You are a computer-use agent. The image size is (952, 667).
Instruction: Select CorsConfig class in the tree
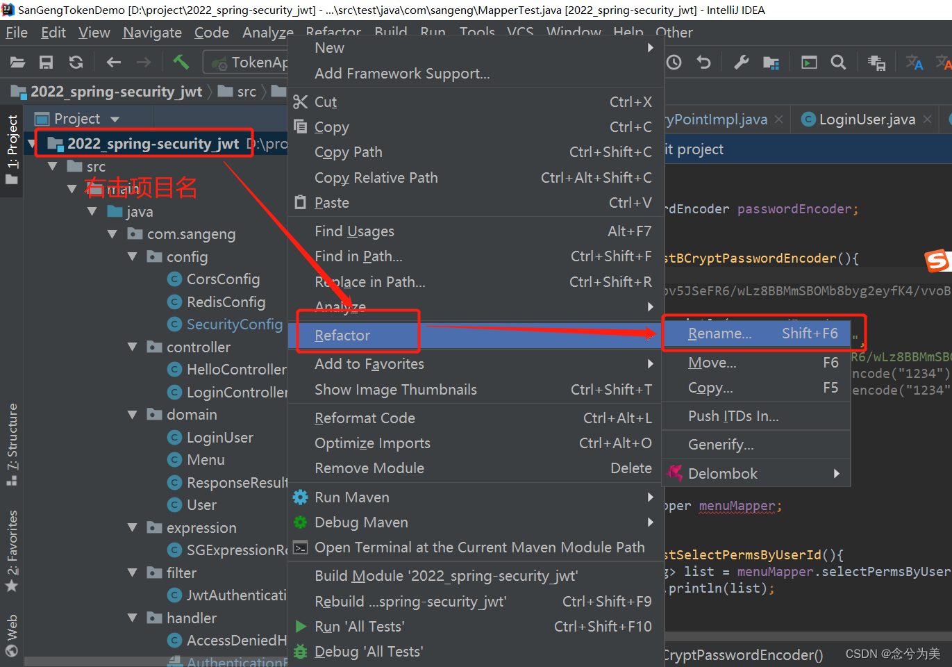215,279
